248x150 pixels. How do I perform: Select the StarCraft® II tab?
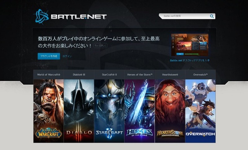(109, 75)
